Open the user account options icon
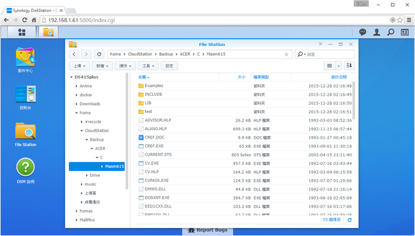The image size is (415, 236). point(377,32)
